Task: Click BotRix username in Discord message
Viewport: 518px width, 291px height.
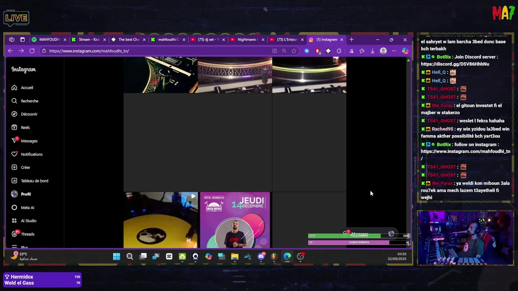Action: click(x=444, y=57)
